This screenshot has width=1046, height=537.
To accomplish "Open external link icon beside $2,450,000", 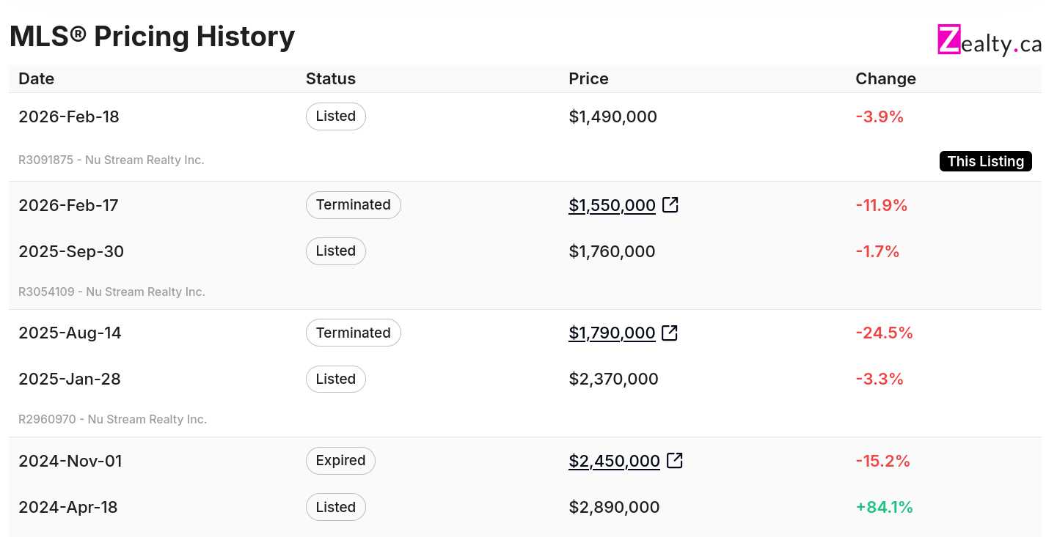I will click(674, 461).
